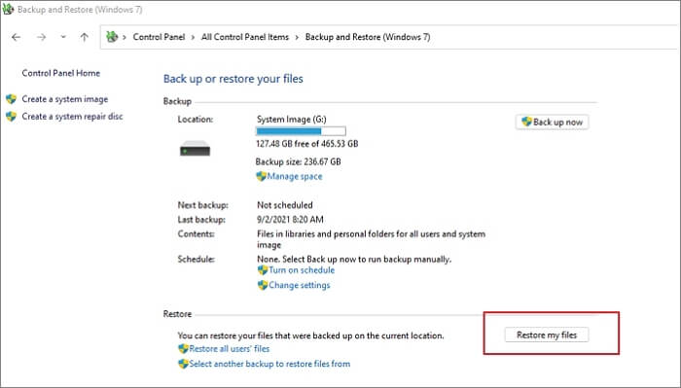Viewport: 681px width, 388px height.
Task: Click Select another backup to restore files from
Action: point(269,364)
